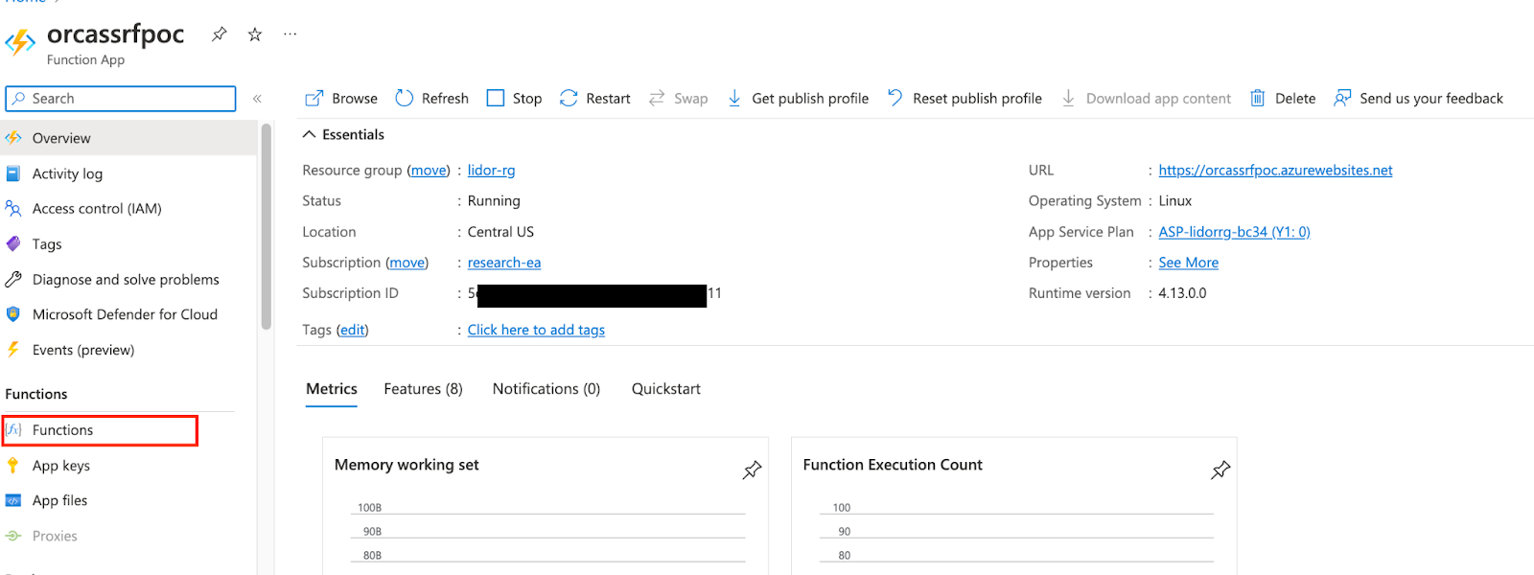Open the lidor-rg resource group link
The width and height of the screenshot is (1534, 575).
[491, 171]
